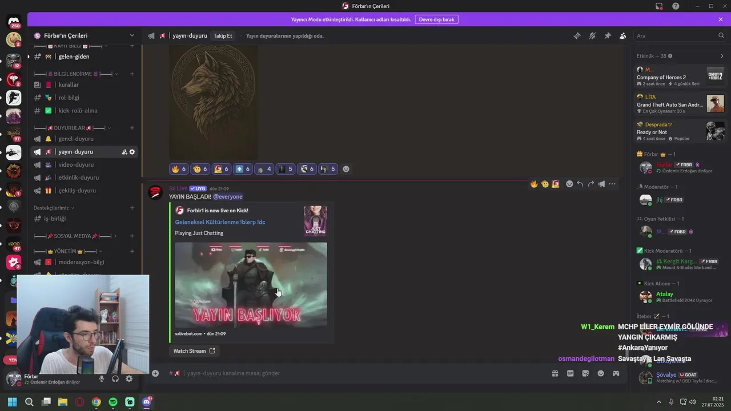Add a channel to DUYURULAR category
731x411 pixels.
pos(132,128)
